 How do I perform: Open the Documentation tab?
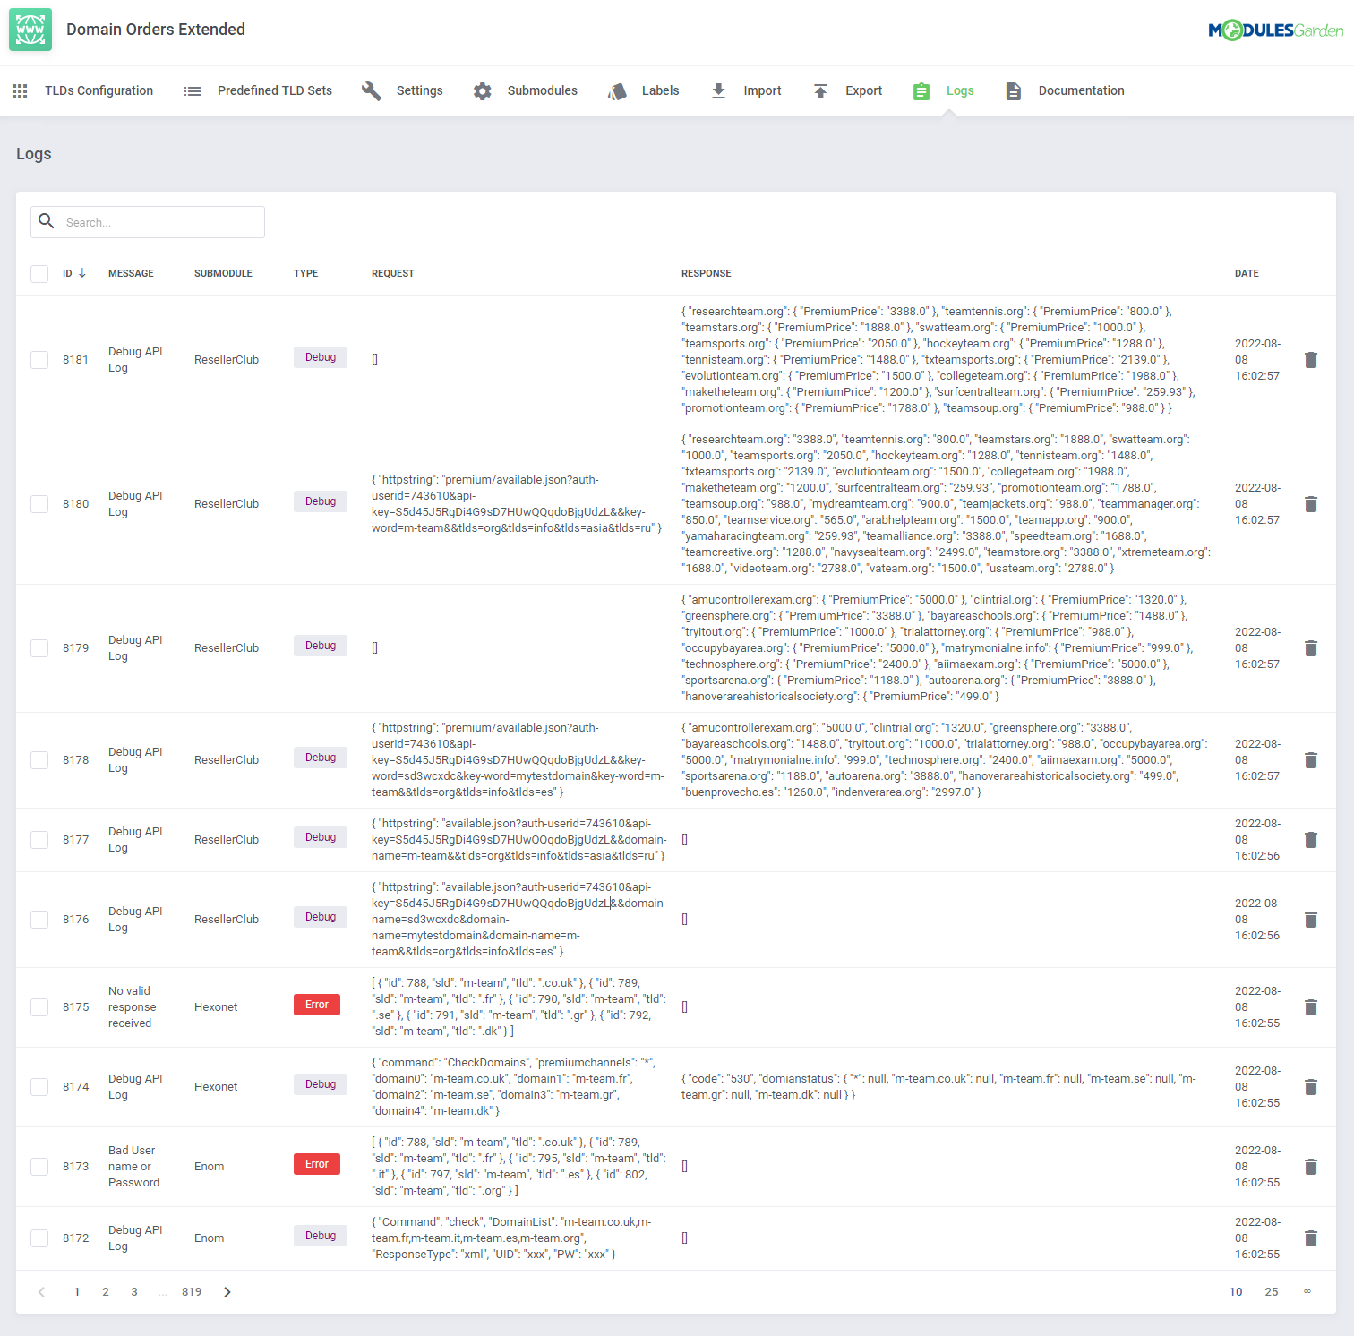[1082, 91]
